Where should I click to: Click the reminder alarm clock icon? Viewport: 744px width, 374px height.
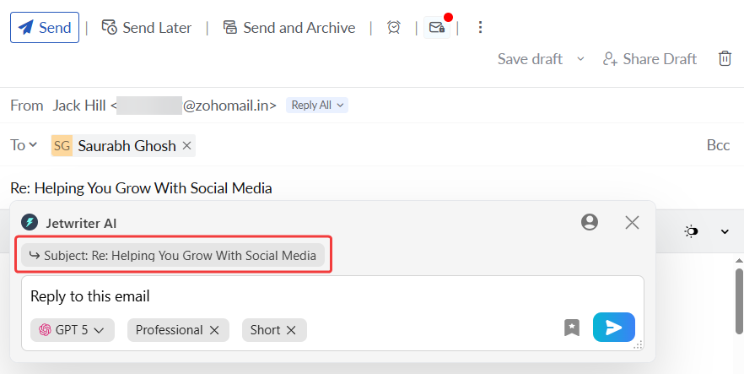[x=394, y=28]
